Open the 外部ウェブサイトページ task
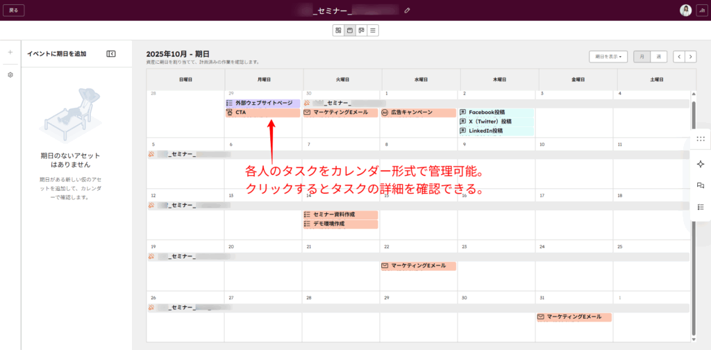This screenshot has width=711, height=350. click(x=263, y=103)
